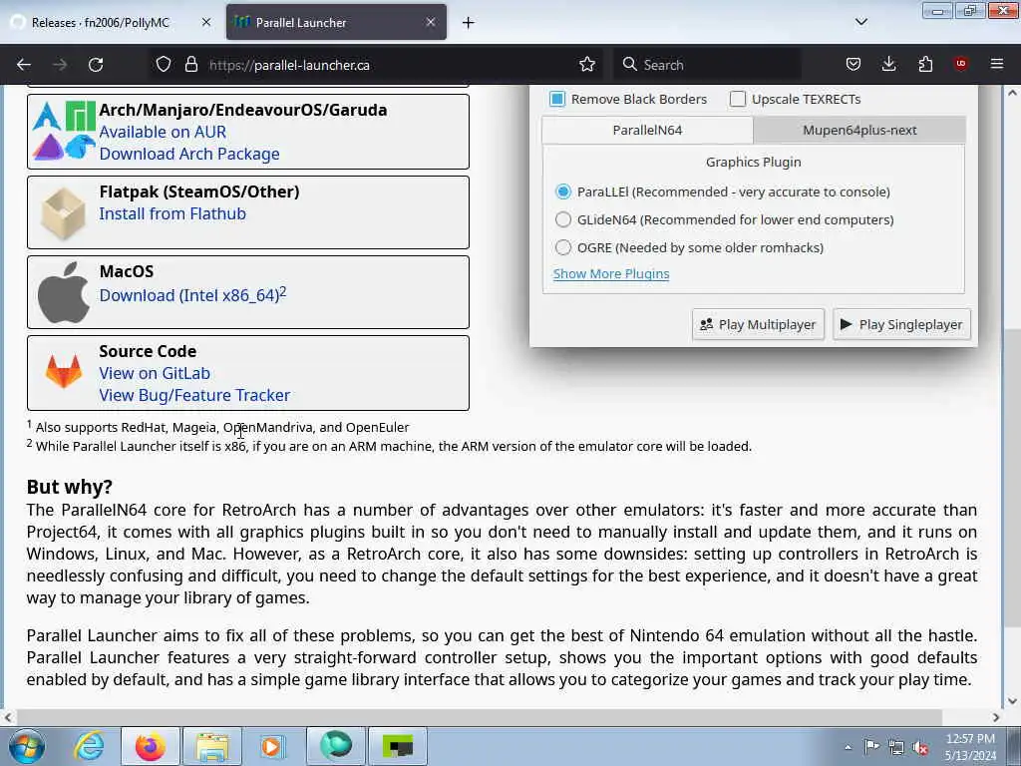Image resolution: width=1021 pixels, height=766 pixels.
Task: Switch to Firefox in the taskbar
Action: 150,746
